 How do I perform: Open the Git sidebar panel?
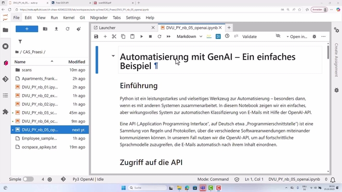[5, 79]
